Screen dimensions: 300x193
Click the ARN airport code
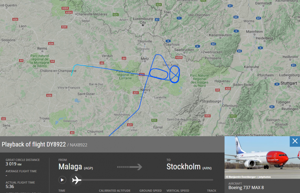coord(207,168)
